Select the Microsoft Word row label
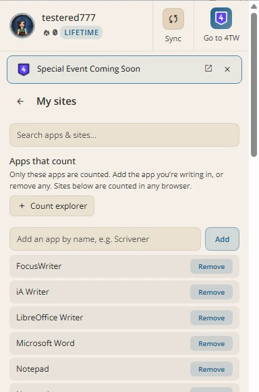The height and width of the screenshot is (392, 259). [45, 343]
